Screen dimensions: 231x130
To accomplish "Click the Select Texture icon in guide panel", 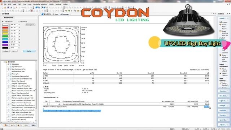I will pos(221,73).
